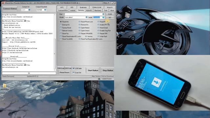
Task: Click the COM Scan button
Action: [x=61, y=68]
